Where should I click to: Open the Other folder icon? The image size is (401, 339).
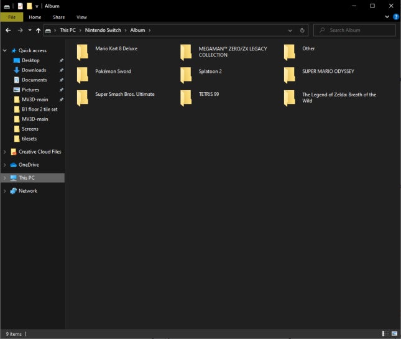click(x=290, y=52)
